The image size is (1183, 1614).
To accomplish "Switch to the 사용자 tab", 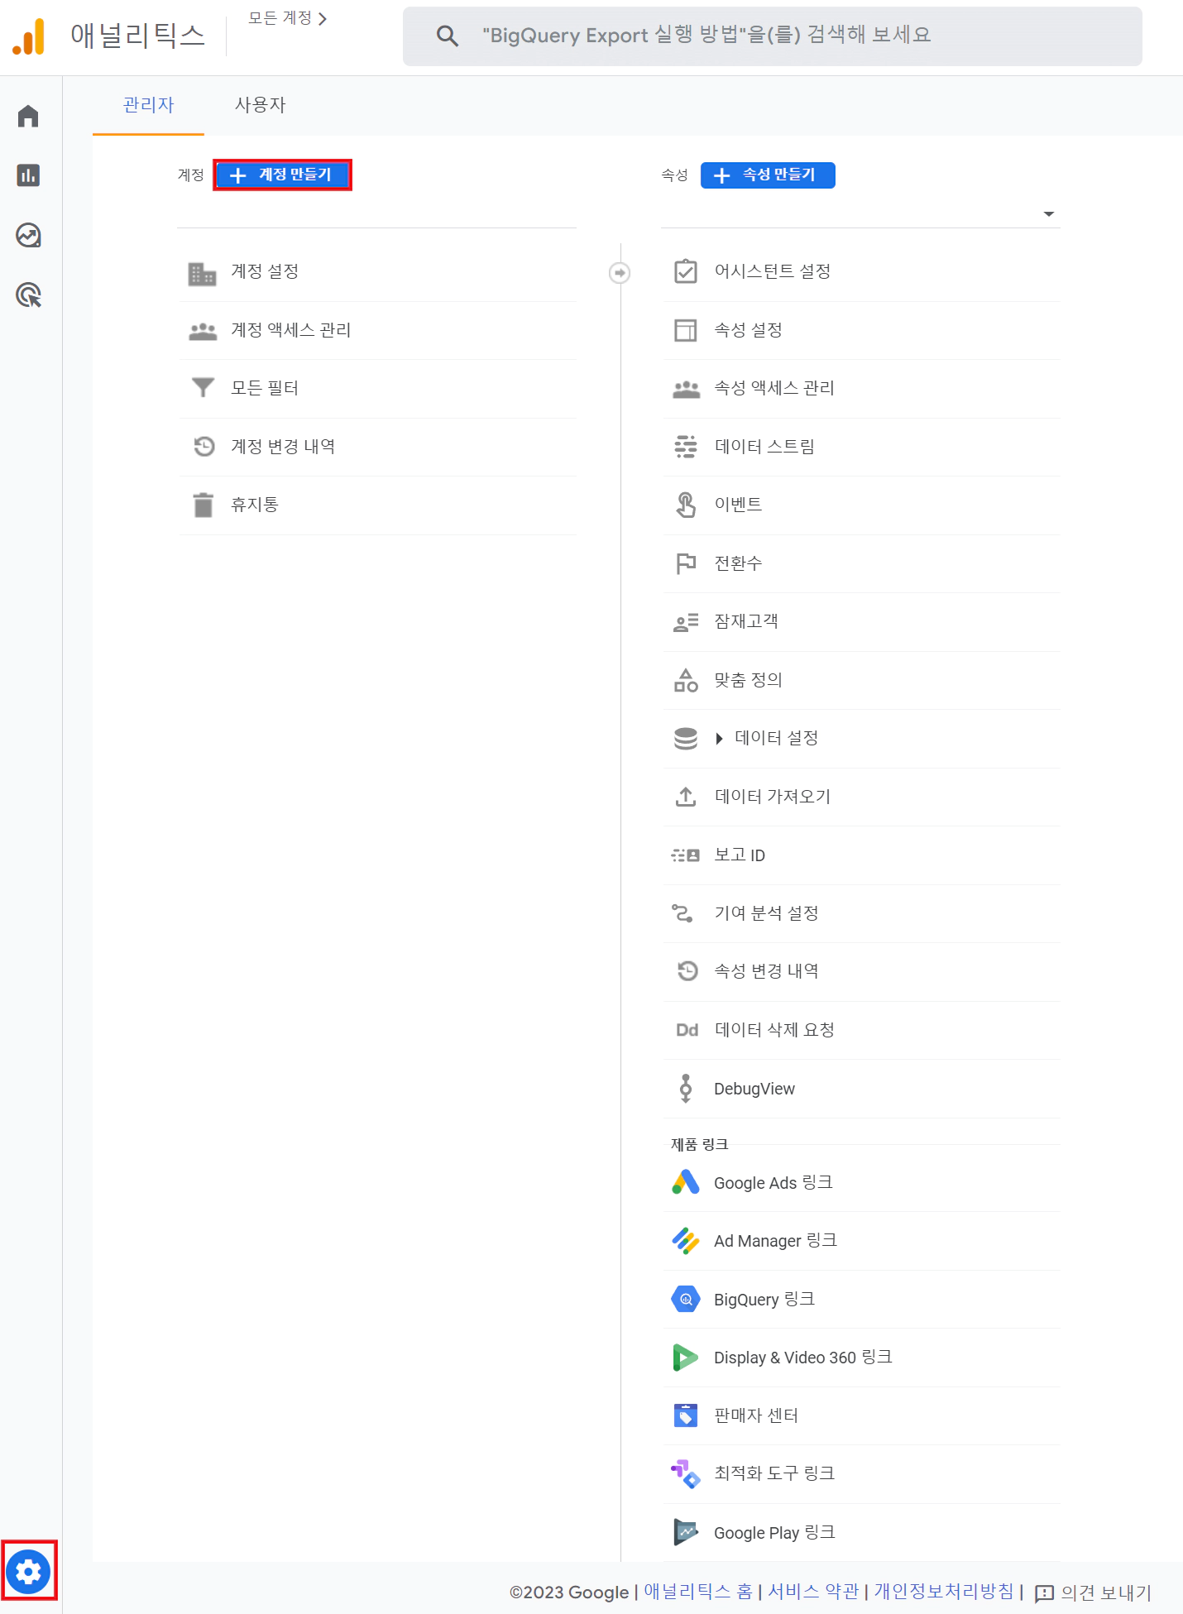I will [x=260, y=105].
